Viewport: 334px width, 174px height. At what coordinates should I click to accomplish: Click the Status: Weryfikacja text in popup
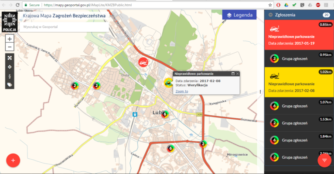click(x=191, y=85)
